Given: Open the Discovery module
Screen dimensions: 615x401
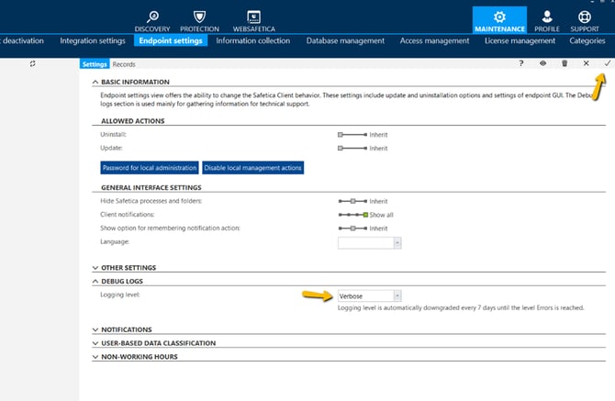Looking at the screenshot, I should tap(151, 20).
